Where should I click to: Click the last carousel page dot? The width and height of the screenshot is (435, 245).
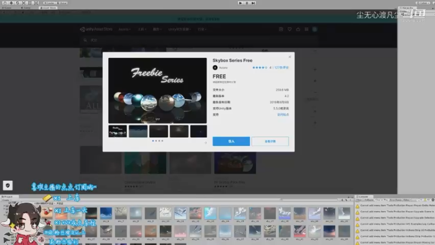tap(162, 141)
